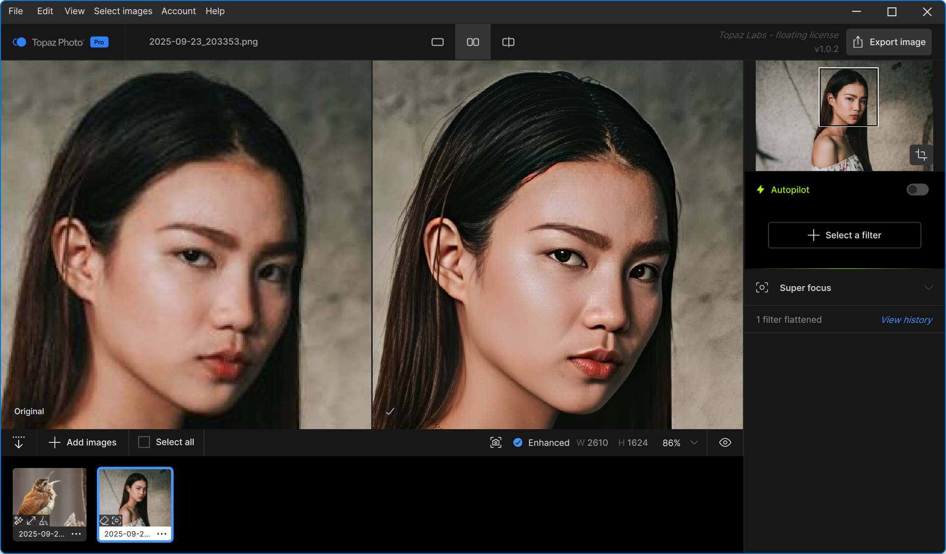Select side-by-side comparison view

click(473, 42)
